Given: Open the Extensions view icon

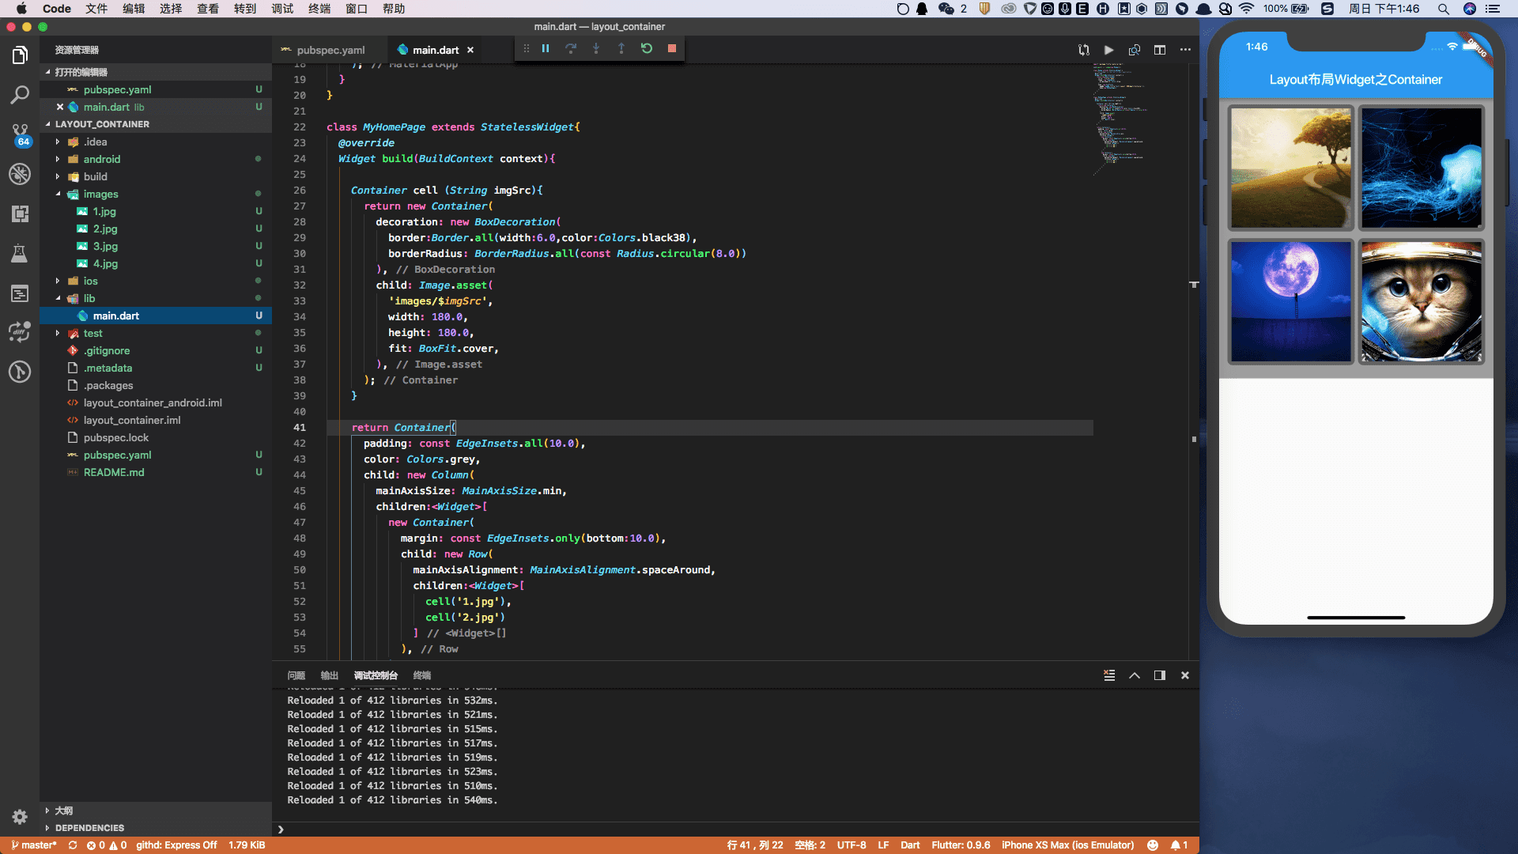Looking at the screenshot, I should tap(20, 213).
